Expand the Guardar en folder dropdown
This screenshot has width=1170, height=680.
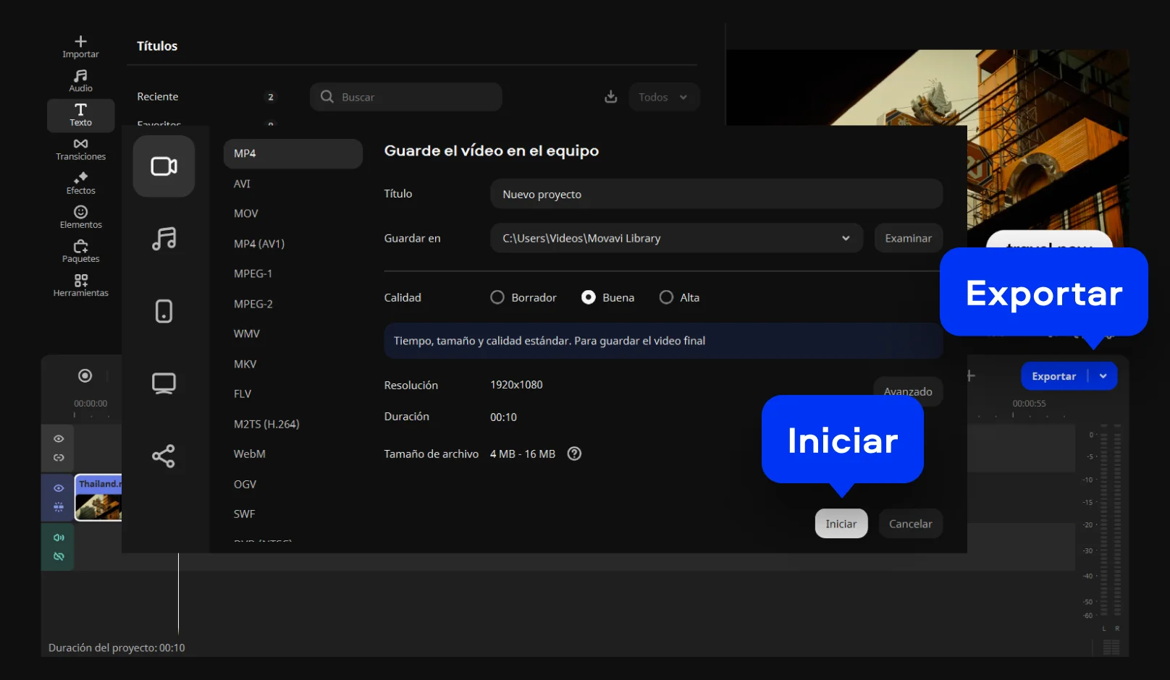click(x=845, y=238)
